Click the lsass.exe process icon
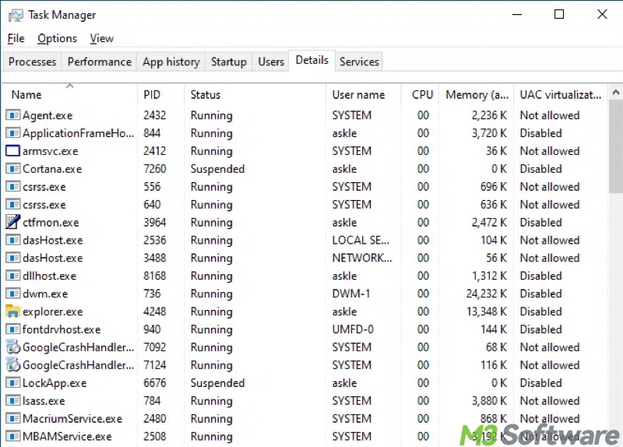Image resolution: width=623 pixels, height=447 pixels. (x=12, y=400)
